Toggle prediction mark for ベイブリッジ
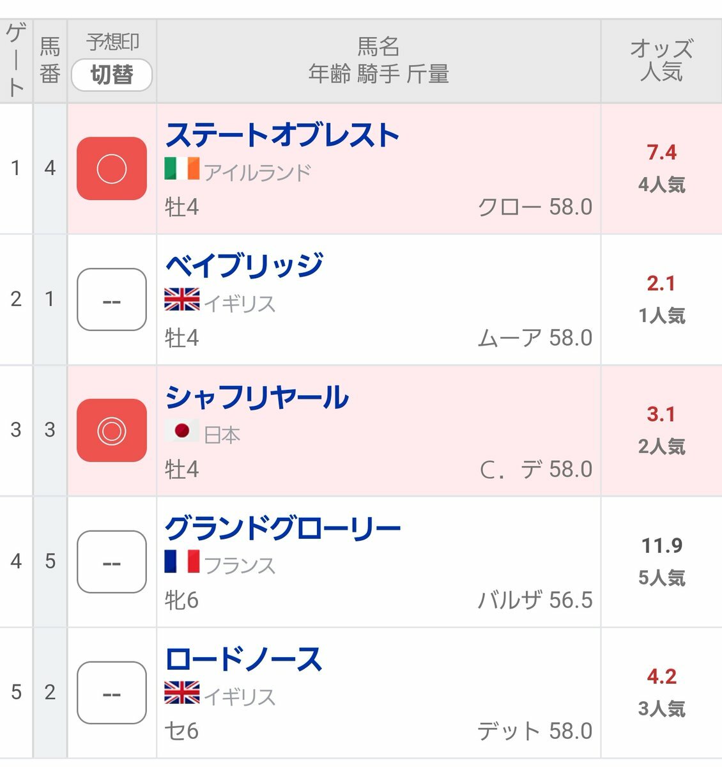Screen dimensions: 722x767 pyautogui.click(x=112, y=300)
